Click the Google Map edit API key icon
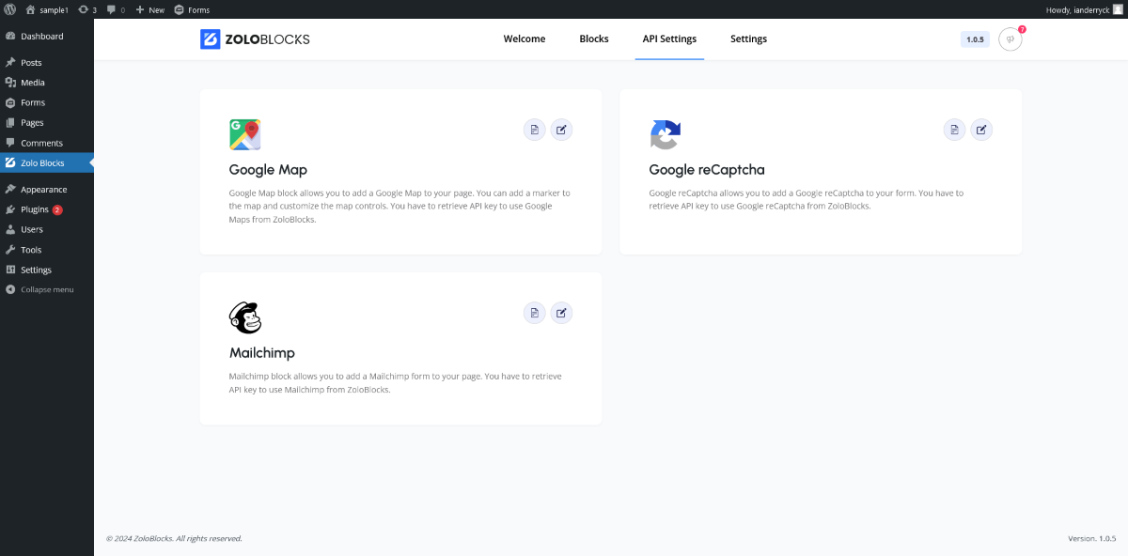The height and width of the screenshot is (556, 1128). point(561,130)
